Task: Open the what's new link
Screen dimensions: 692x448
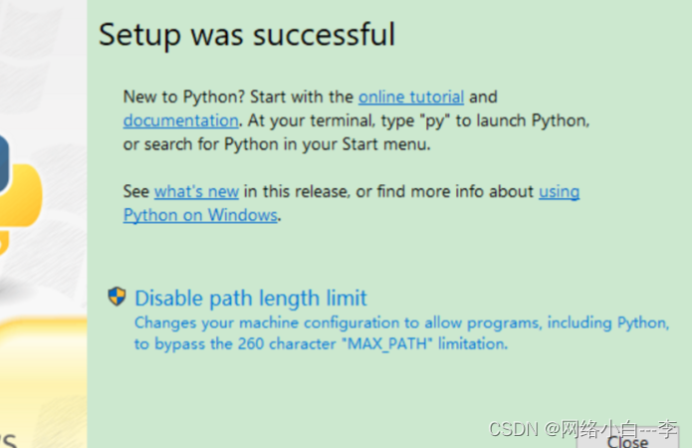Action: [196, 191]
